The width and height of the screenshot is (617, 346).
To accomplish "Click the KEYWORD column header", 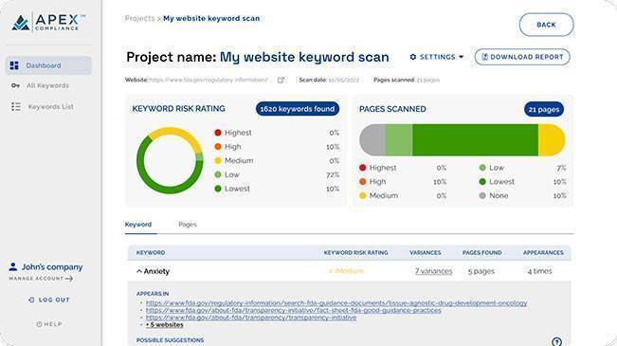I will [x=151, y=253].
